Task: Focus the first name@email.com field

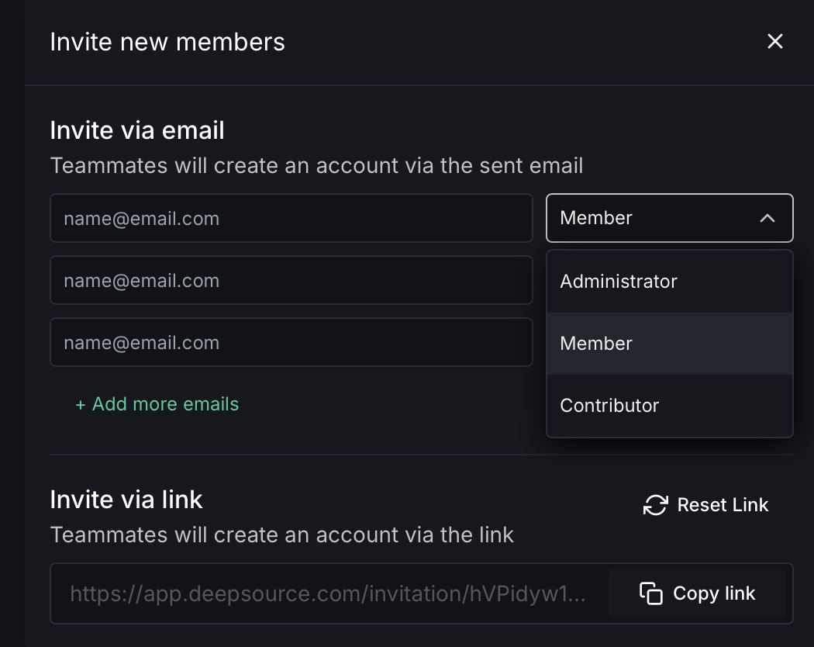Action: tap(291, 219)
